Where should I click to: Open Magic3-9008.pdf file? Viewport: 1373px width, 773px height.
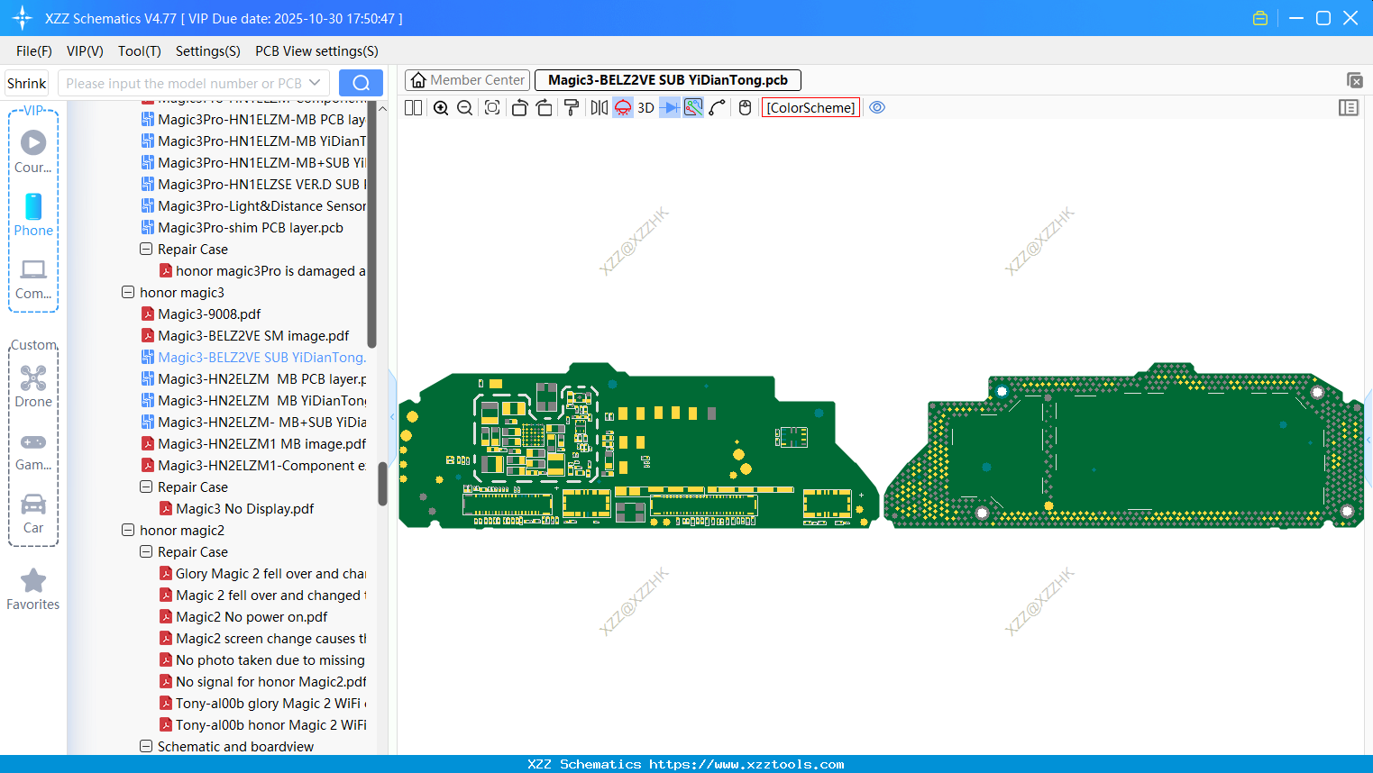[x=209, y=314]
